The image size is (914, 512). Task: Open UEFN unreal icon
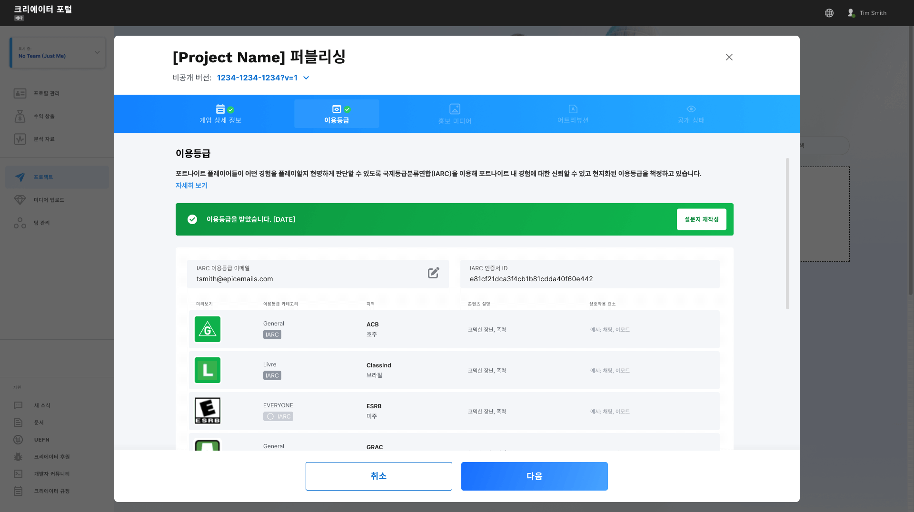click(18, 440)
